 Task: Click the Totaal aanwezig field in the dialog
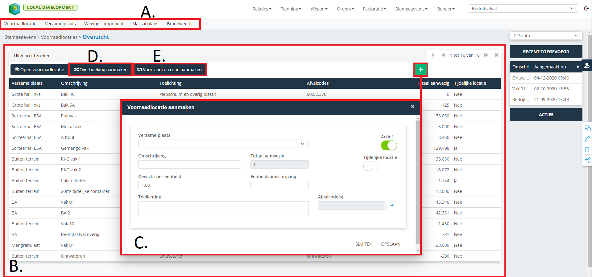pyautogui.click(x=279, y=165)
